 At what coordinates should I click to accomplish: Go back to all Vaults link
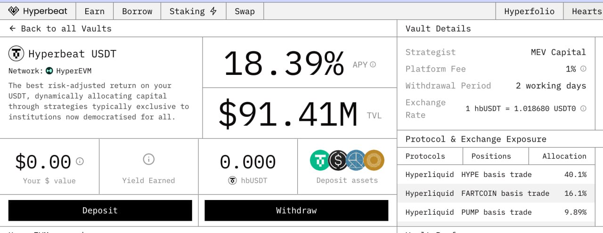click(x=60, y=29)
